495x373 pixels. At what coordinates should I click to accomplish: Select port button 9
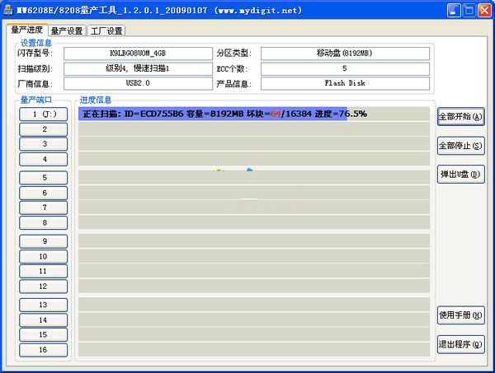click(44, 241)
